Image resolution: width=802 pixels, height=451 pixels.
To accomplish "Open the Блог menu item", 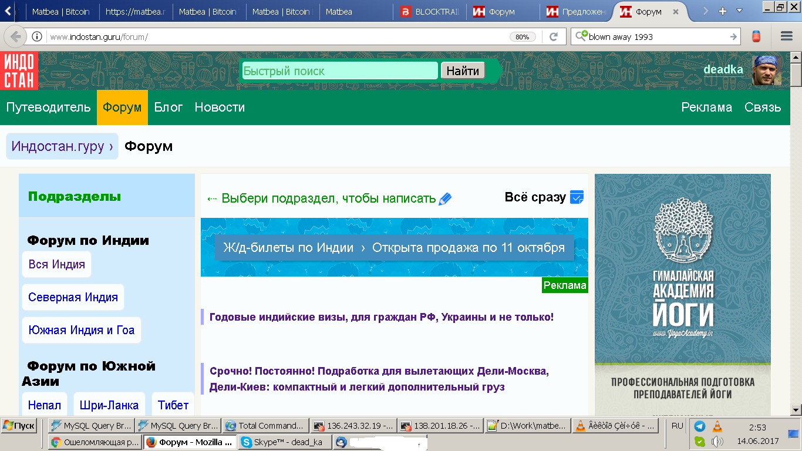I will 169,107.
